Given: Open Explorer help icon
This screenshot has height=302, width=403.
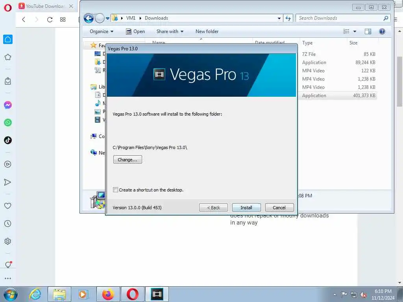Looking at the screenshot, I should pyautogui.click(x=382, y=31).
